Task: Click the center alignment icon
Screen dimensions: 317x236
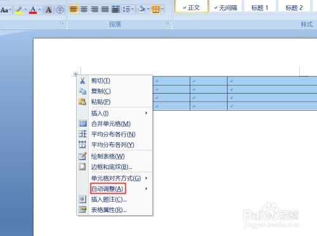Action: point(84,9)
